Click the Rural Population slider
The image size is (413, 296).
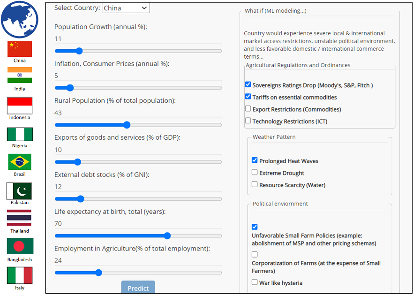point(138,125)
